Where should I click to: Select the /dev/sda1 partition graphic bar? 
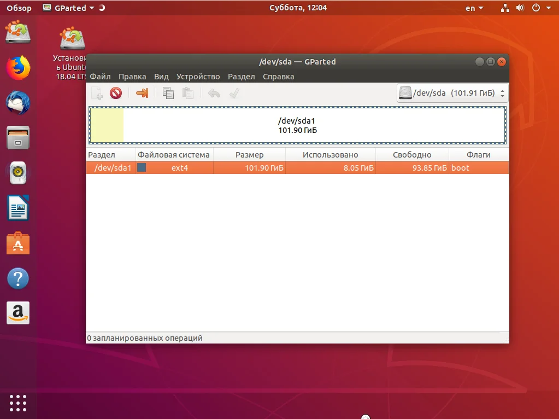coord(297,125)
